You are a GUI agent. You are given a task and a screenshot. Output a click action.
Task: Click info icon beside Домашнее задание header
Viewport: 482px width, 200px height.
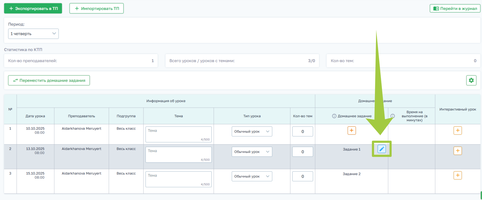334,116
